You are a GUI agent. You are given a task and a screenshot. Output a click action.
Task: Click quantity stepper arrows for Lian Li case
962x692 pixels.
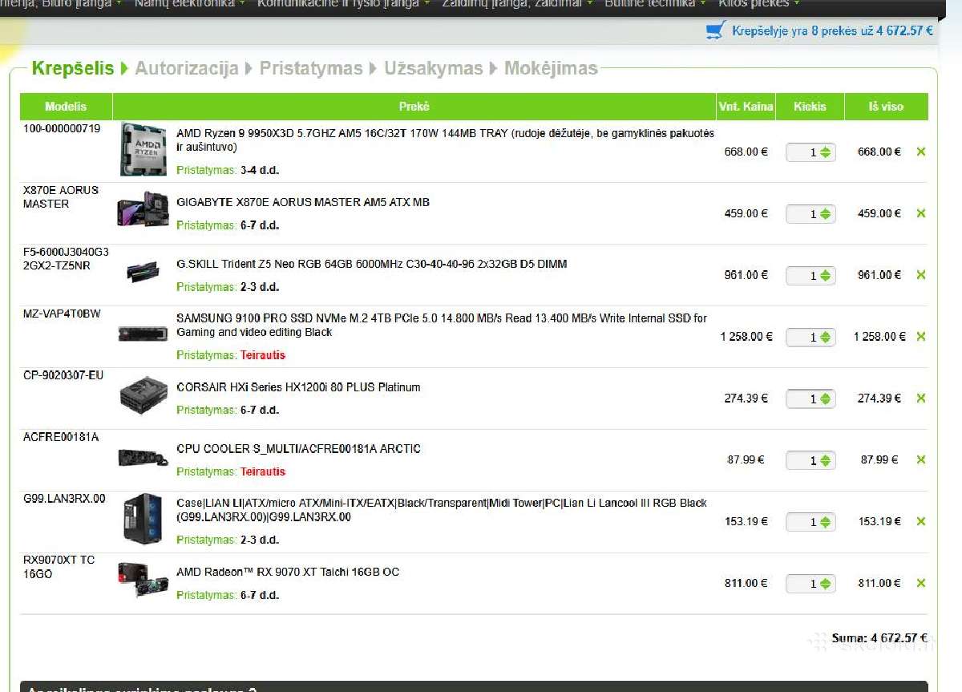tap(826, 522)
